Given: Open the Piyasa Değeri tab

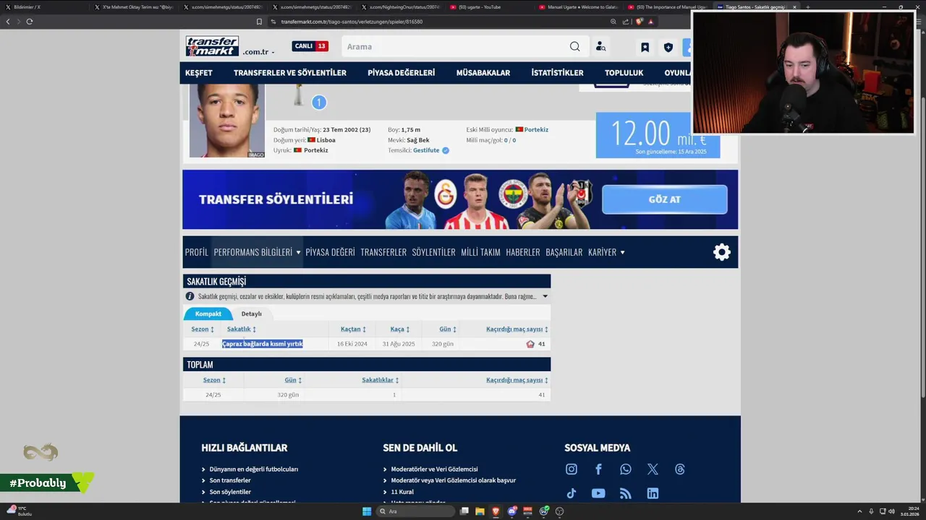Looking at the screenshot, I should click(x=330, y=252).
